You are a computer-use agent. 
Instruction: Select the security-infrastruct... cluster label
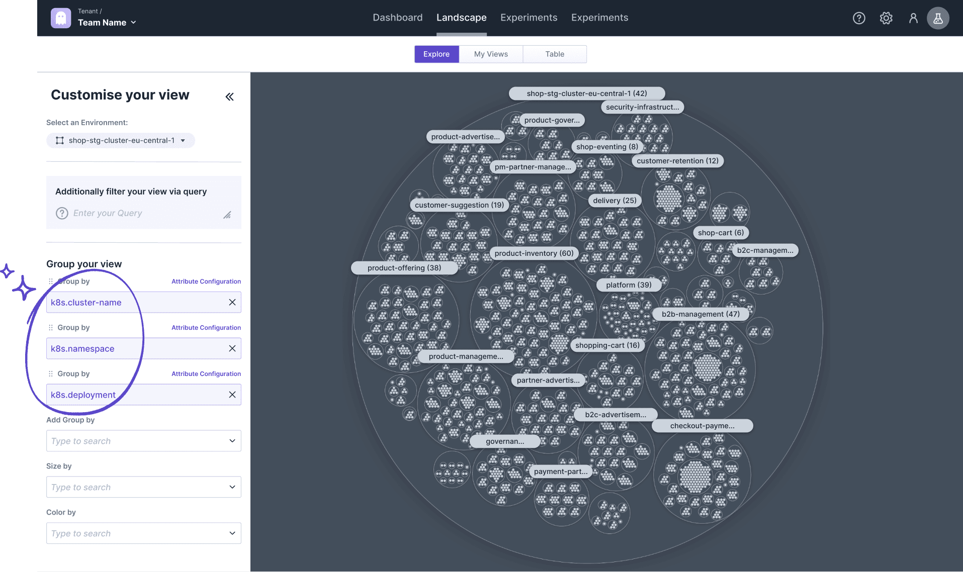642,107
